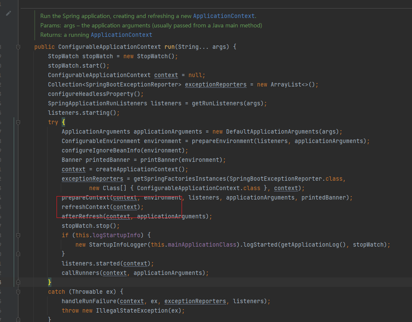Collapse the run method using its gutter fold arrow
The image size is (412, 322).
[18, 46]
